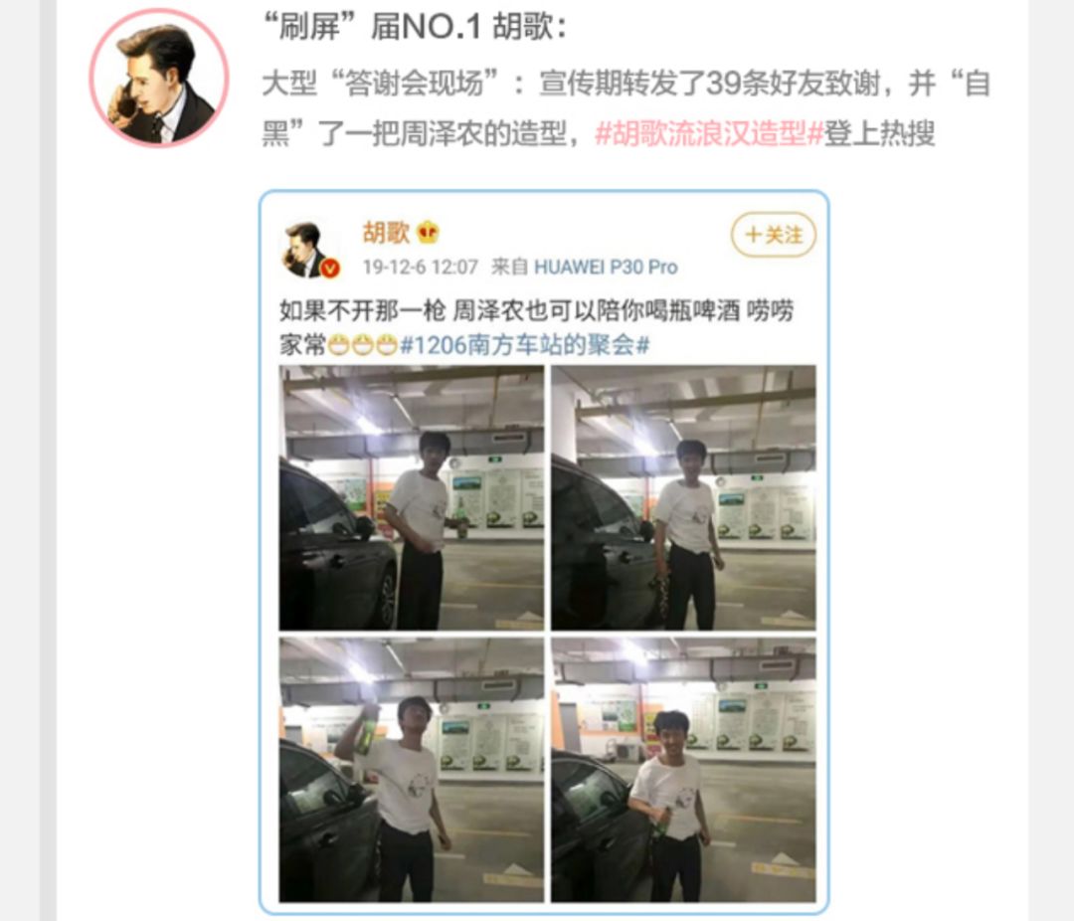Screen dimensions: 1074x921
Task: Click the small avatar in the Weibo card
Action: click(307, 250)
